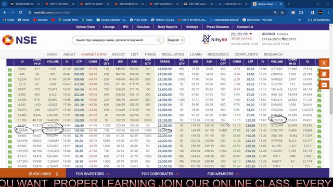Open the browser side panel icon
Screen dimensions: 333x187
click(312, 12)
